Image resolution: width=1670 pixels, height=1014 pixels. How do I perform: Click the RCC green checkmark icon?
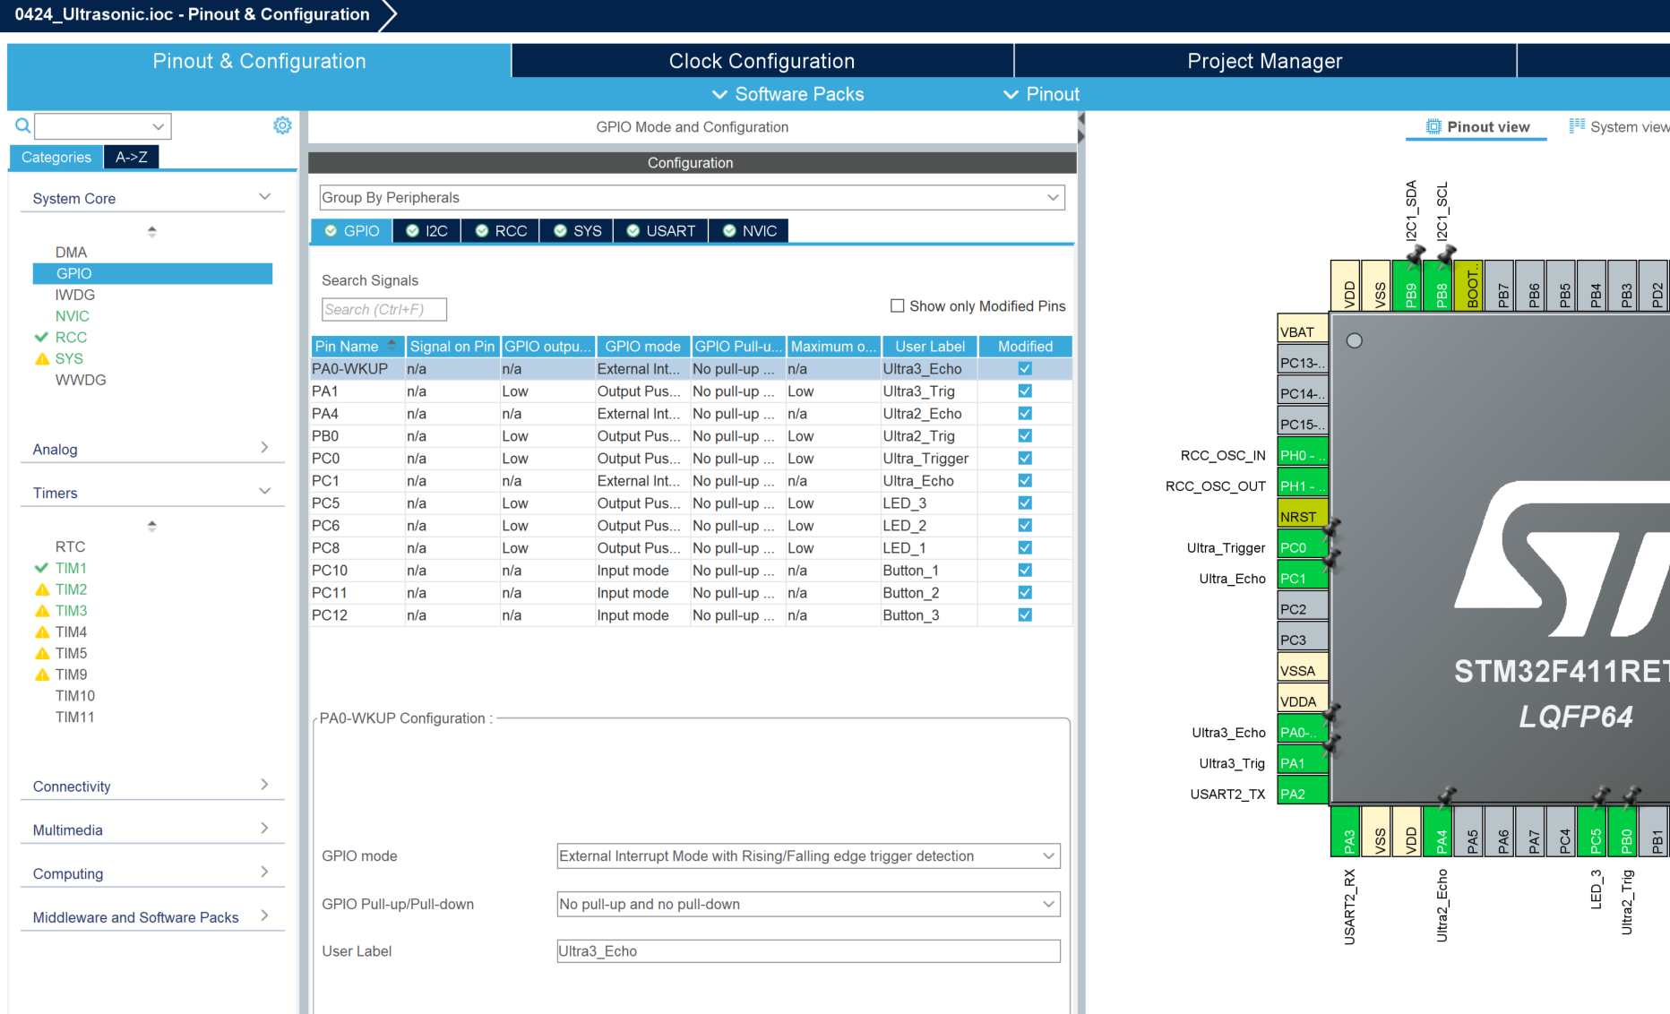(41, 337)
